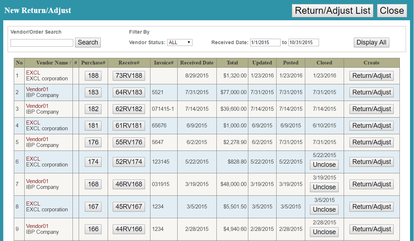Open receive record 44RV166
Screen dimensions: 414x241
point(129,229)
